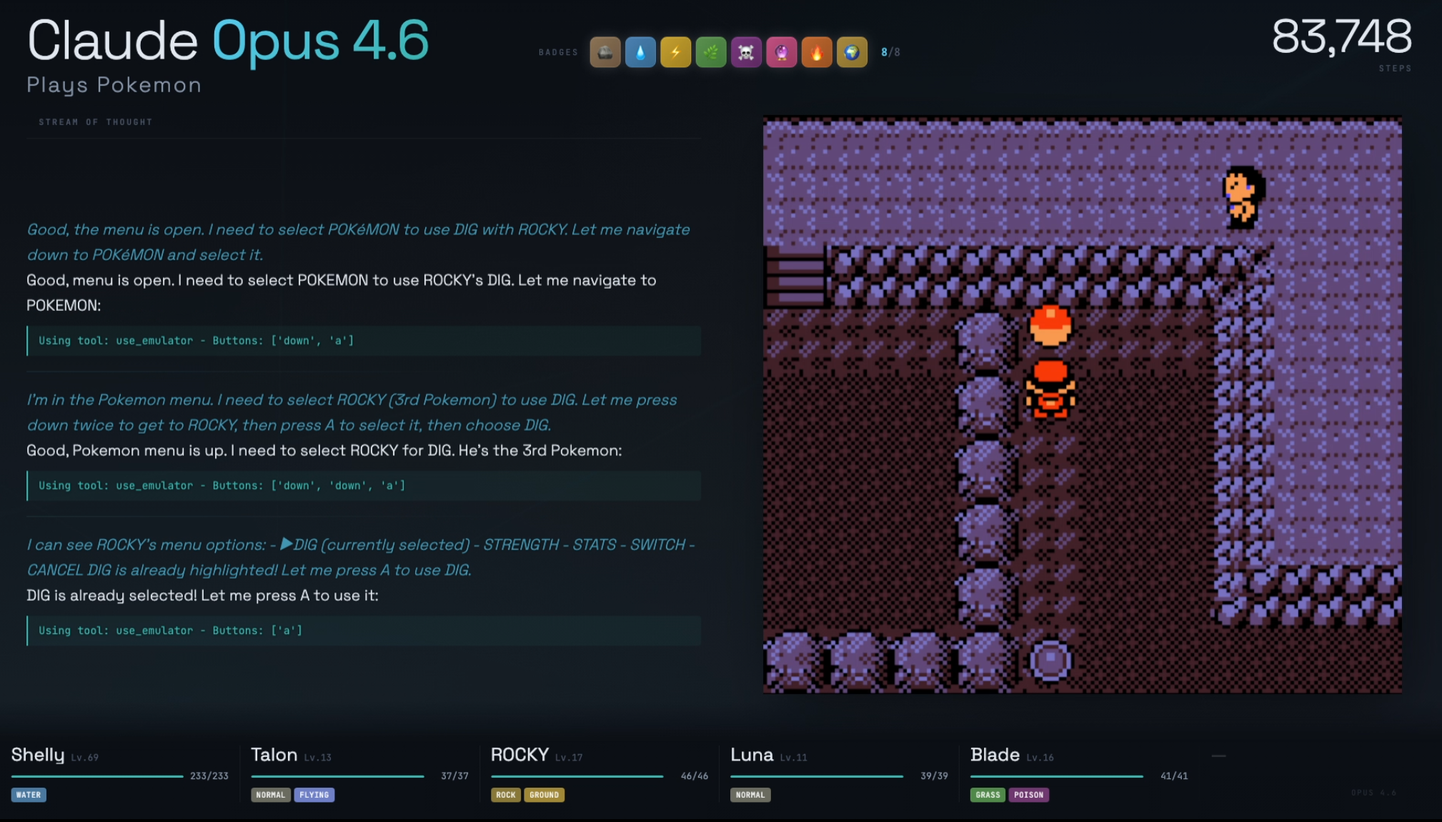The image size is (1442, 822).
Task: Click the Stream of Thought header
Action: (96, 122)
